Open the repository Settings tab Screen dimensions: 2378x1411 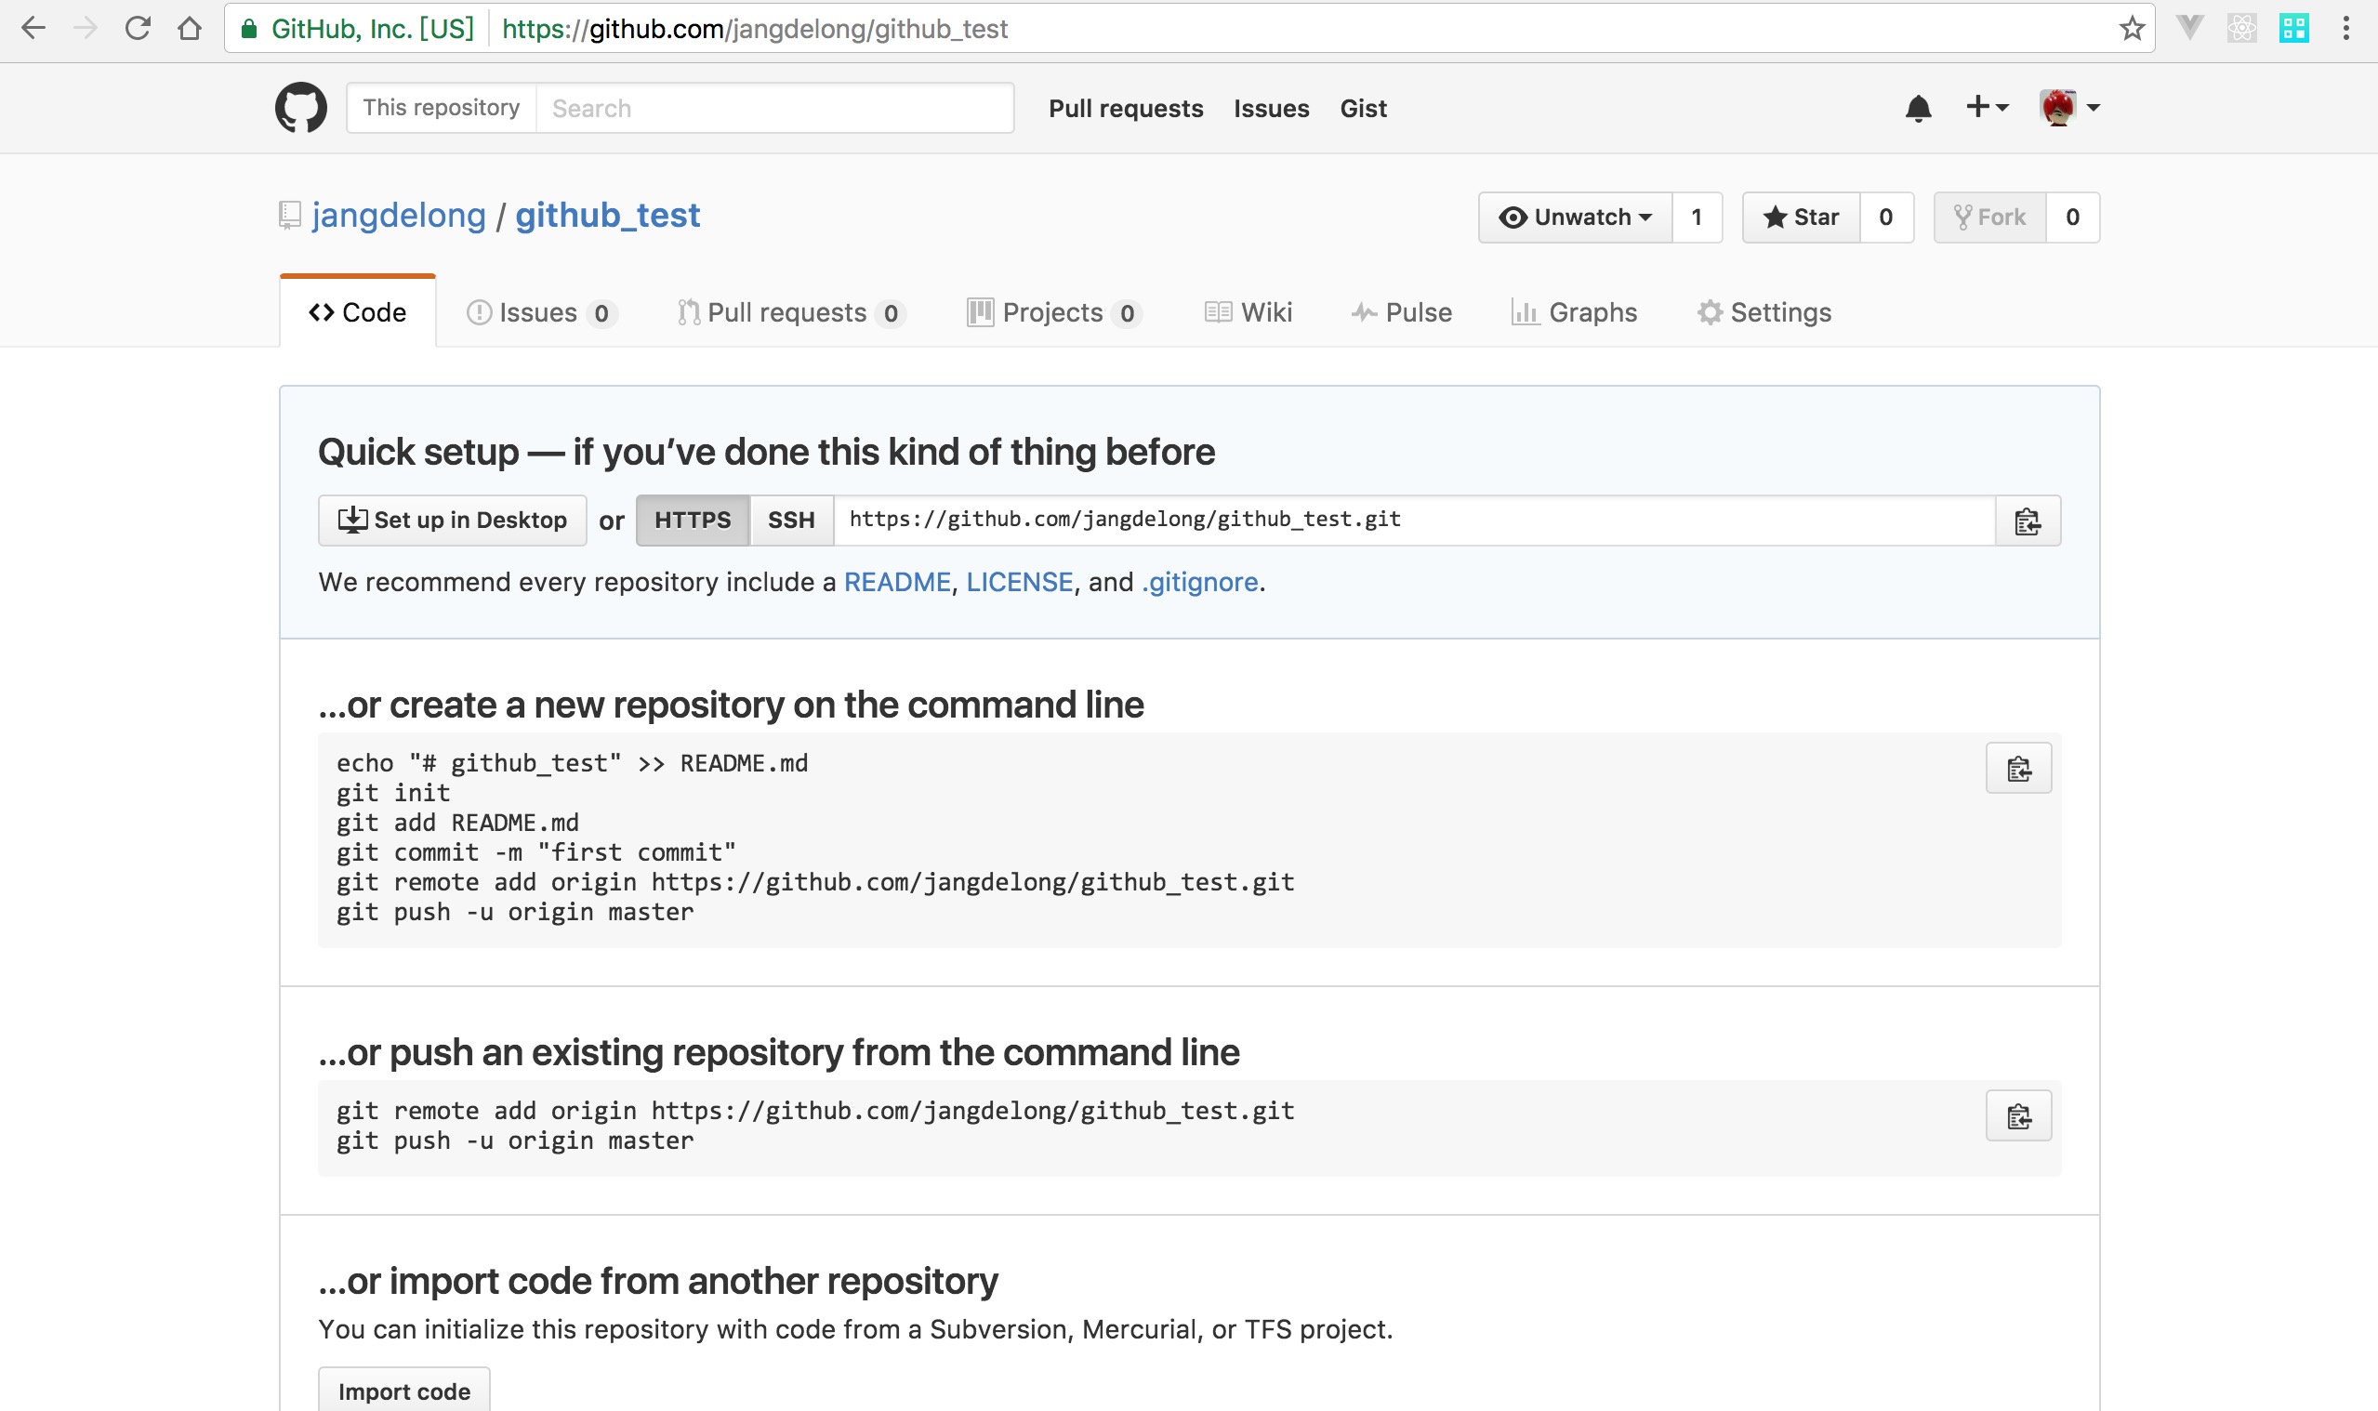tap(1764, 312)
